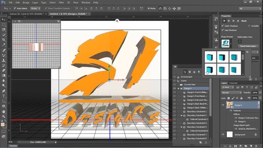Screen dimensions: 263x148
Task: Open the Cap properties icon
Action: point(233,21)
